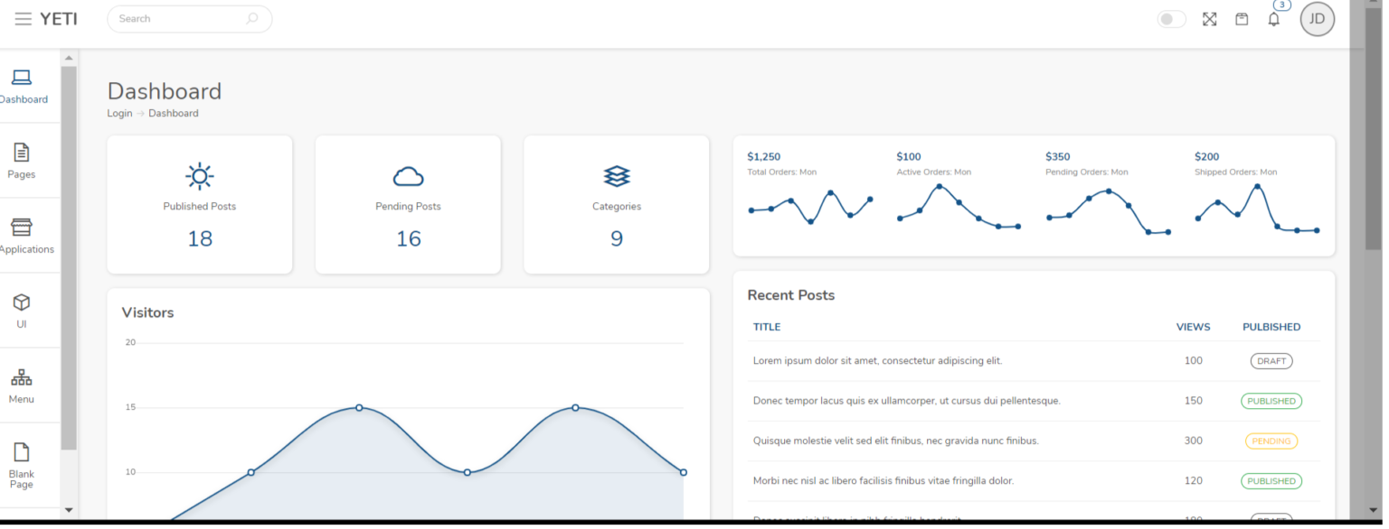Click the peak data point on the Visitors chart

(359, 408)
